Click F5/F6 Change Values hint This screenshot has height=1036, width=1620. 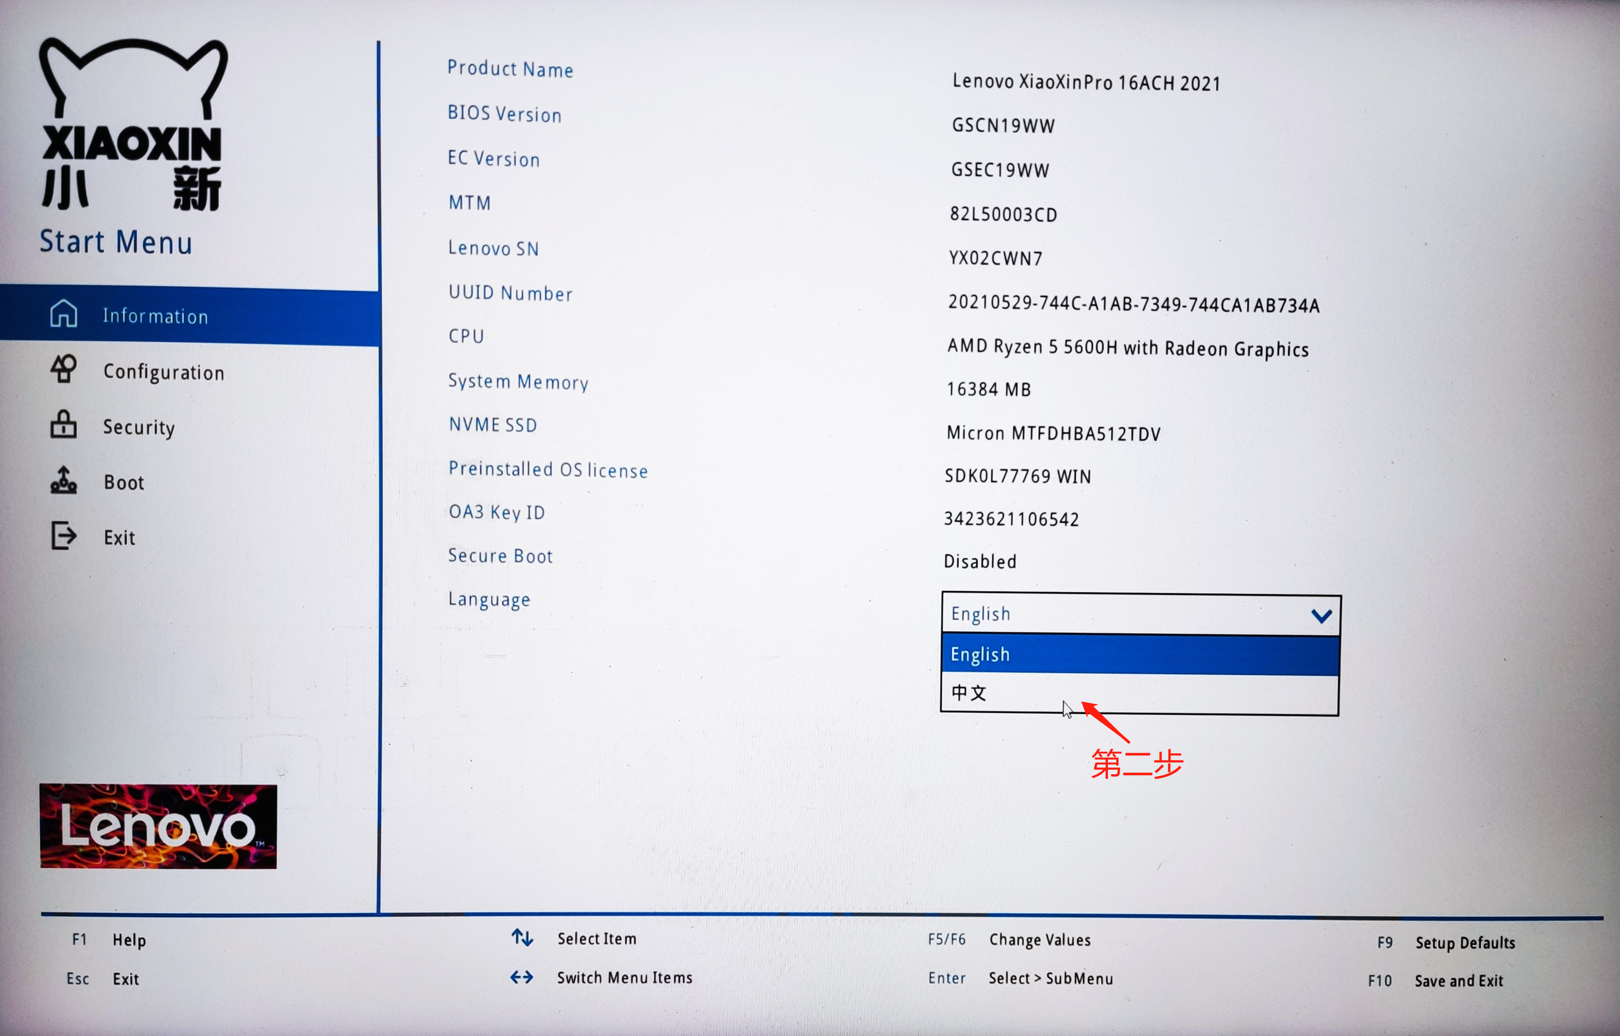(1009, 940)
